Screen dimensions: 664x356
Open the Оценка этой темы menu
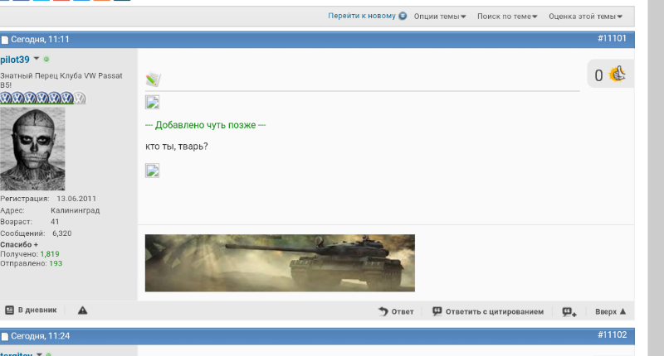[585, 16]
